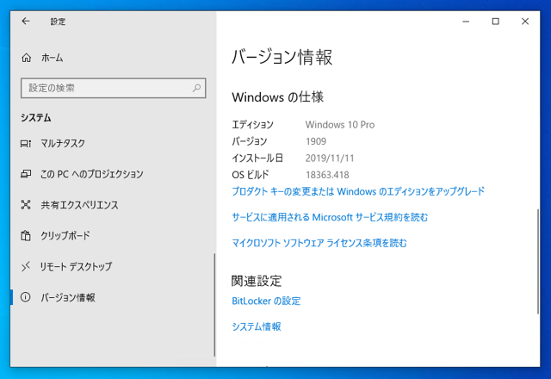The width and height of the screenshot is (551, 379).
Task: Open ソフトウェア ライセンス条項を読む link
Action: (x=319, y=243)
